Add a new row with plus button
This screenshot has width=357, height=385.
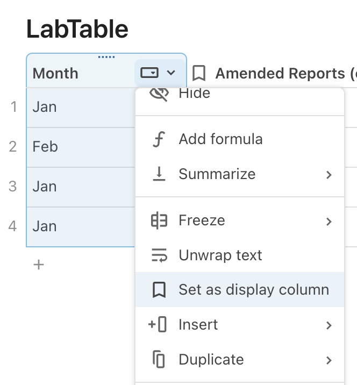click(x=39, y=265)
